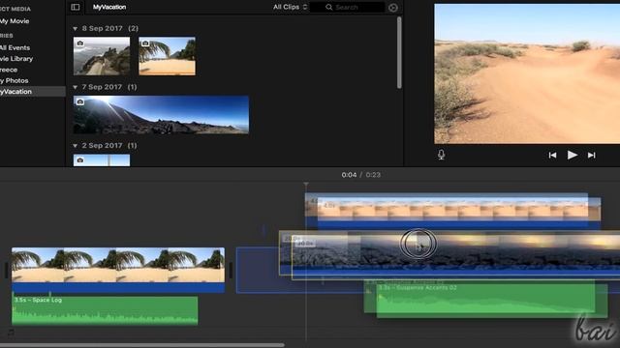Image resolution: width=620 pixels, height=348 pixels.
Task: Toggle the sidebar panel icon
Action: 76,7
